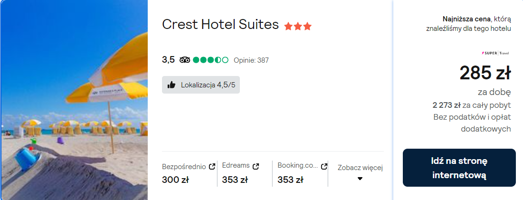Select the Lokalizacja 4,5/5 label text
Screen dimensions: 523x200
coord(208,85)
